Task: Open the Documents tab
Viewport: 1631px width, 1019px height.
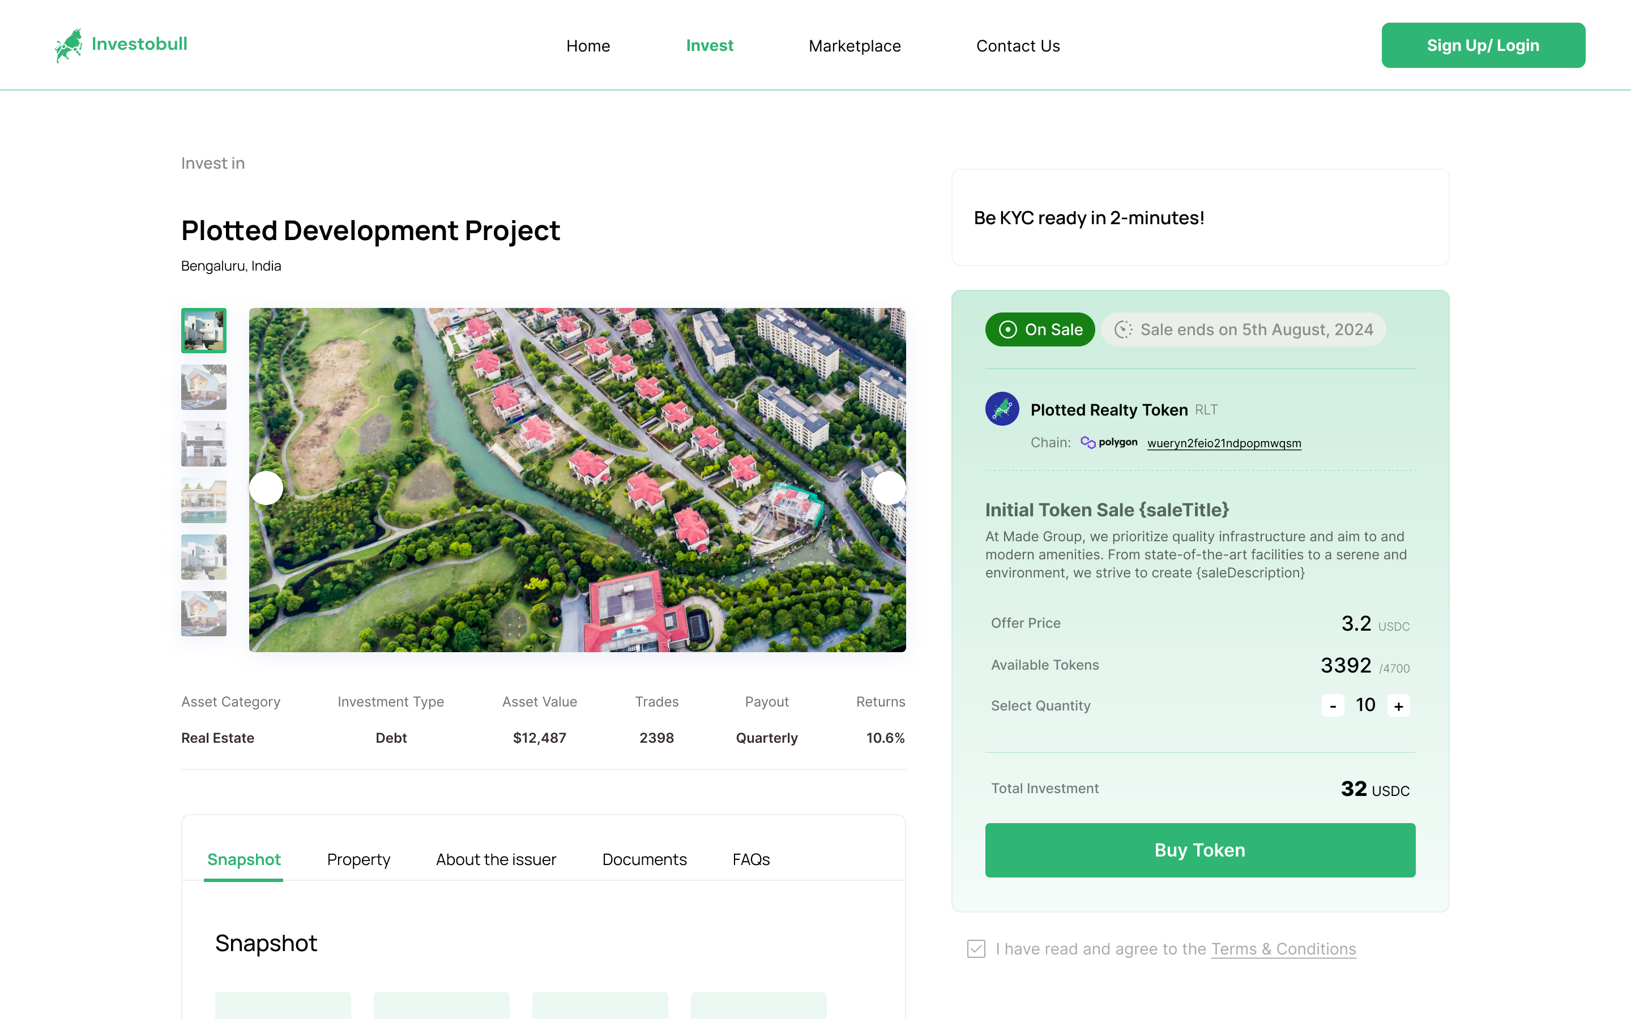Action: click(644, 859)
